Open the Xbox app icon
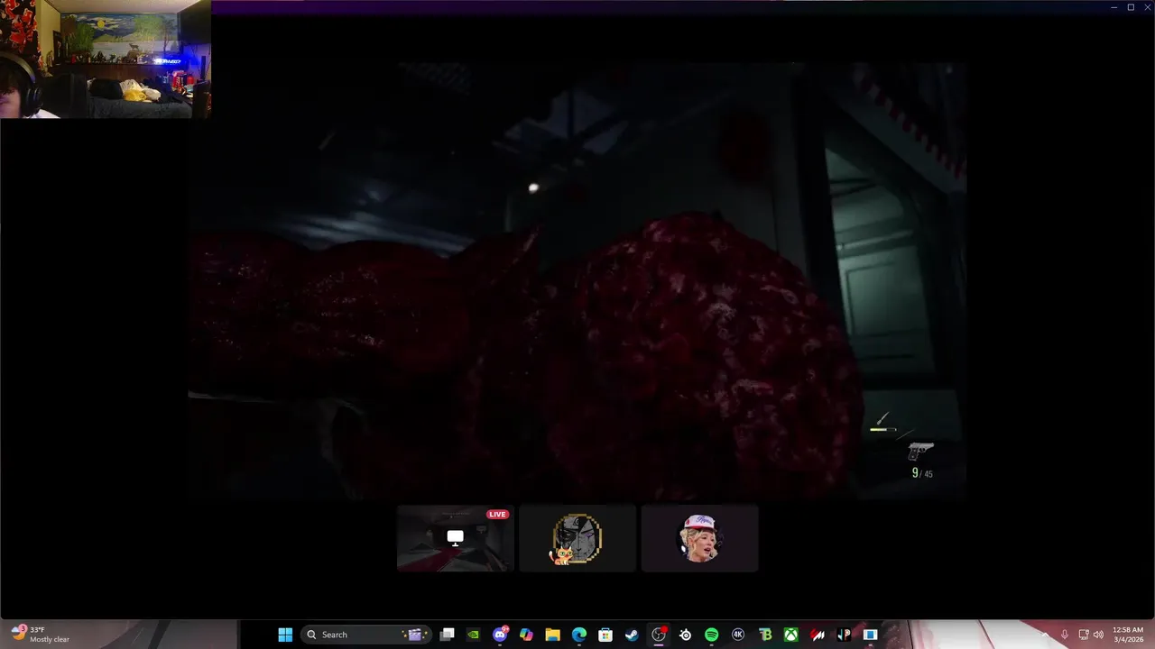Screen dimensions: 1155x649 pos(791,635)
